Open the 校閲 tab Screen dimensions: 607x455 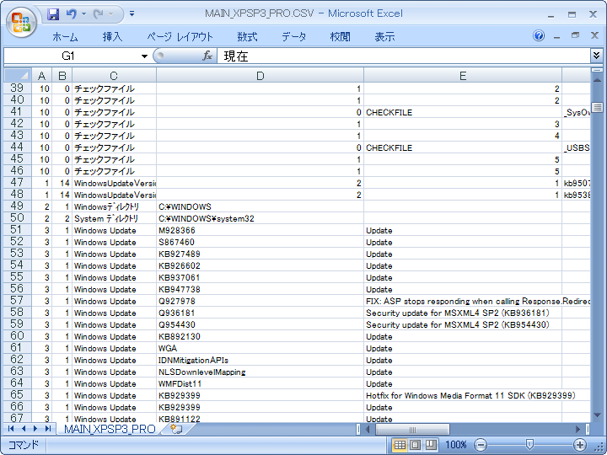click(341, 37)
